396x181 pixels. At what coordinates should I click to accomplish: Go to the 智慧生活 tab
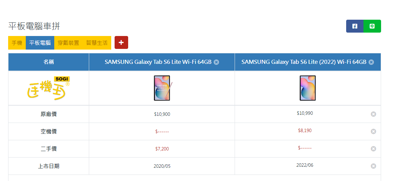97,43
